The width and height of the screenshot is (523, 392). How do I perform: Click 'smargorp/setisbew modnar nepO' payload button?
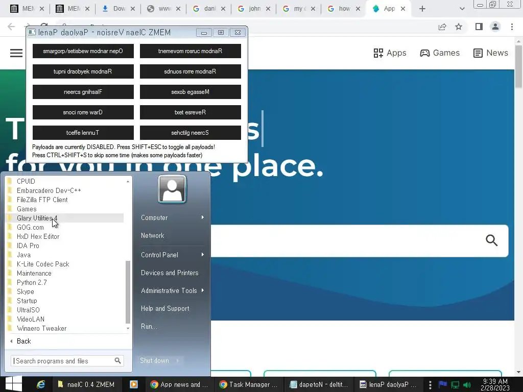[83, 51]
